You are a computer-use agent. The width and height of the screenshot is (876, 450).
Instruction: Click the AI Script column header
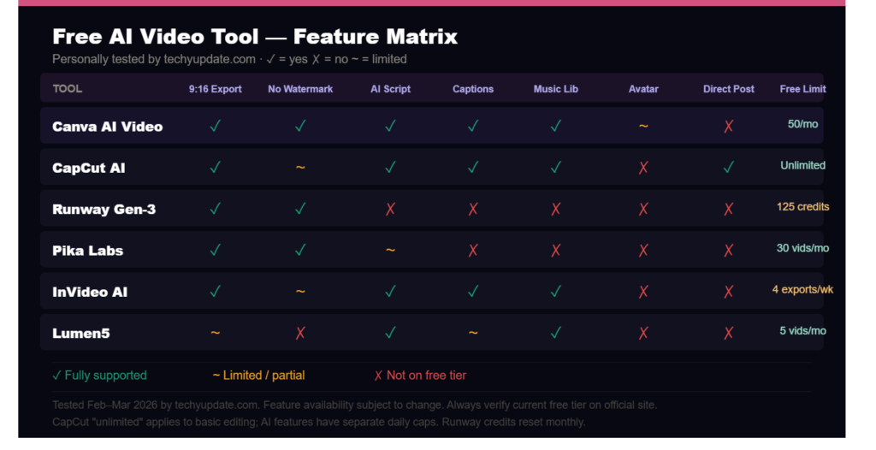click(390, 89)
